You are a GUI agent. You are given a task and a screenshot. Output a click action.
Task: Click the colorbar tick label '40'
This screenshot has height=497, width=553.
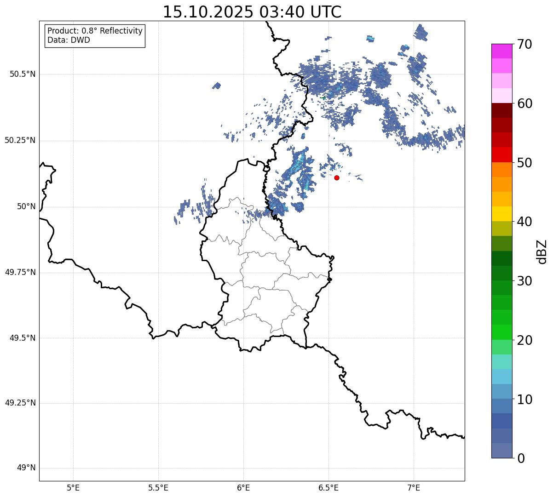pyautogui.click(x=525, y=222)
